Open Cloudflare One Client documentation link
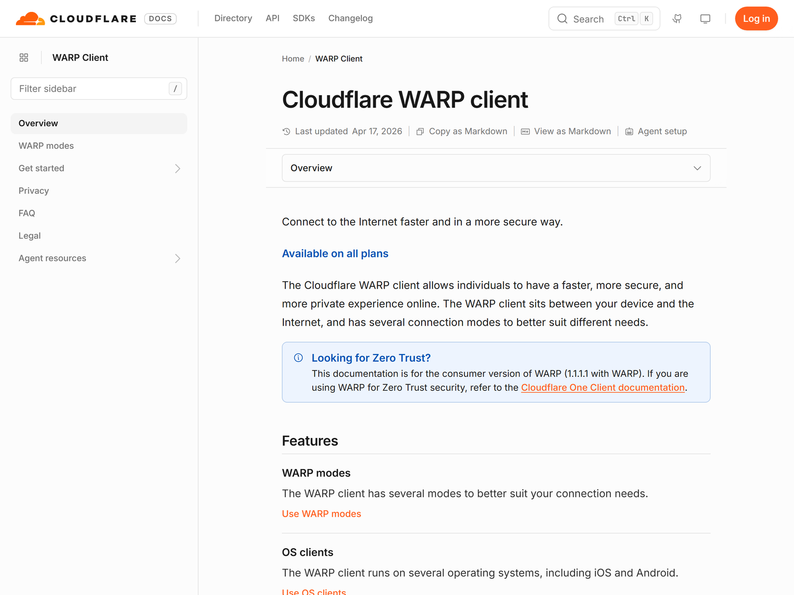The height and width of the screenshot is (595, 794). point(603,388)
